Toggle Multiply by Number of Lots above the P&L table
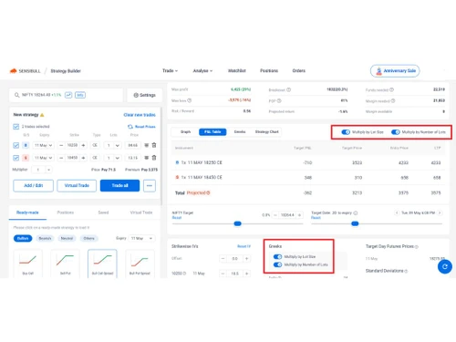The height and width of the screenshot is (342, 456). pos(396,132)
